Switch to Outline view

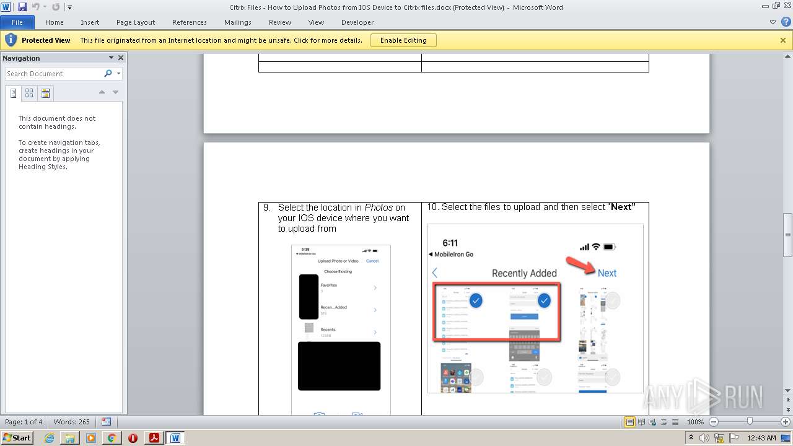click(662, 422)
